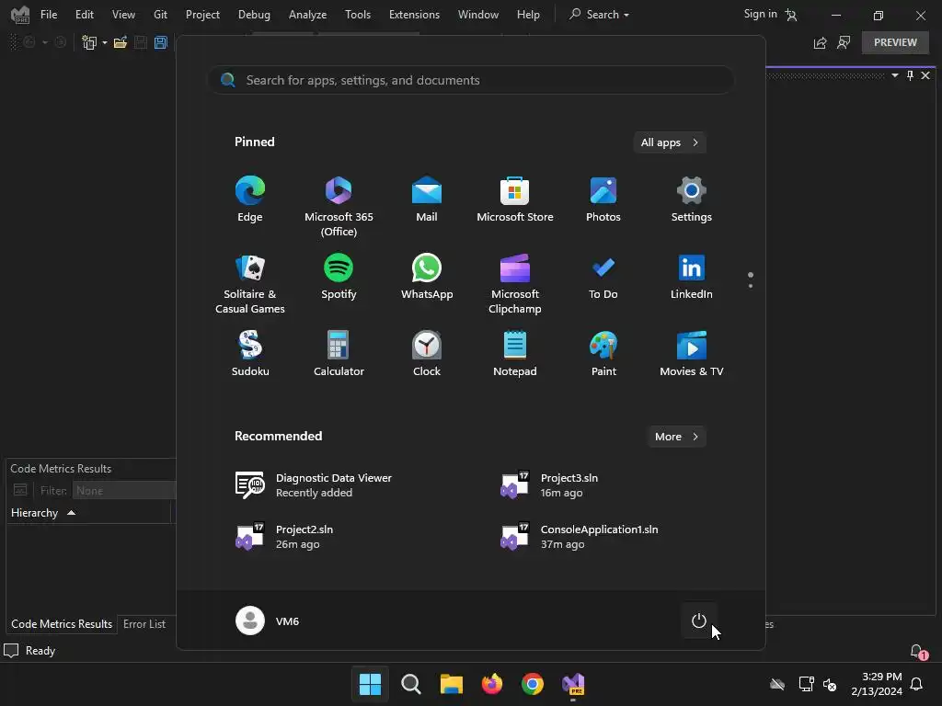Click the Code Metrics Filter box
Image resolution: width=942 pixels, height=706 pixels.
pyautogui.click(x=124, y=491)
